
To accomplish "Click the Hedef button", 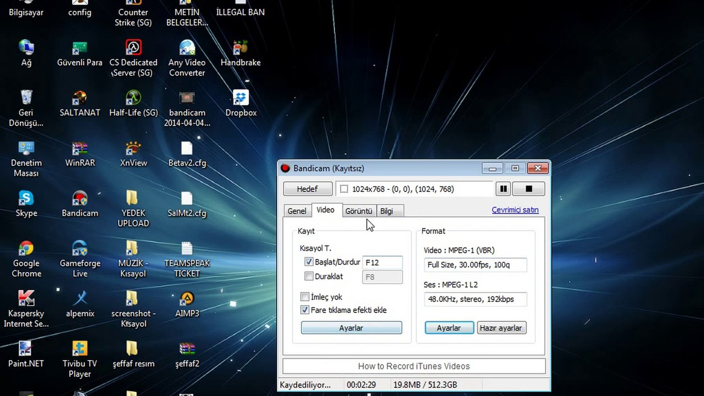I will [307, 189].
